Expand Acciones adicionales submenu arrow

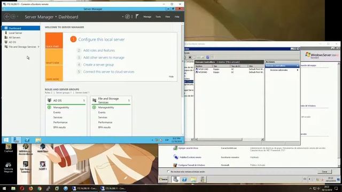298,70
